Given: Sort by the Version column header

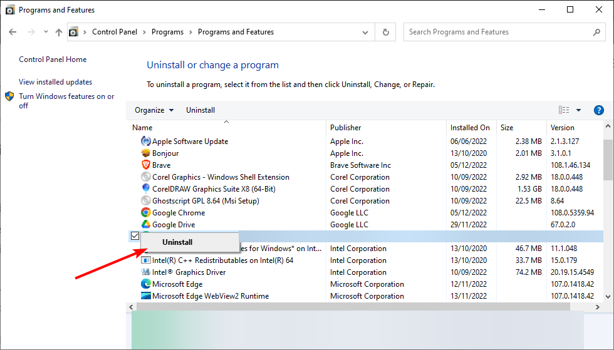Looking at the screenshot, I should tap(575, 128).
